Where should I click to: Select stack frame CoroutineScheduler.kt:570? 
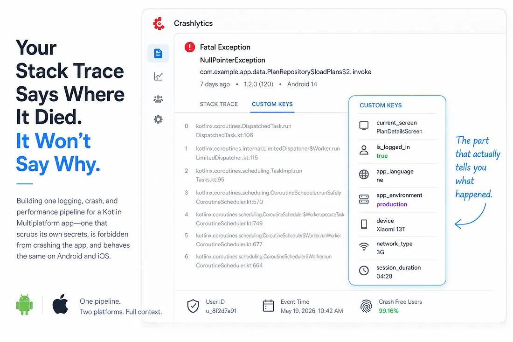click(x=229, y=202)
